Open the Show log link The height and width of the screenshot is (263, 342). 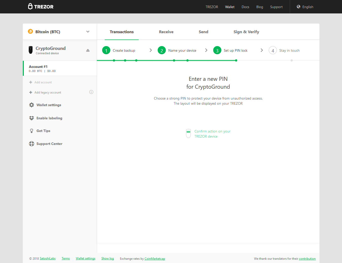pos(107,258)
